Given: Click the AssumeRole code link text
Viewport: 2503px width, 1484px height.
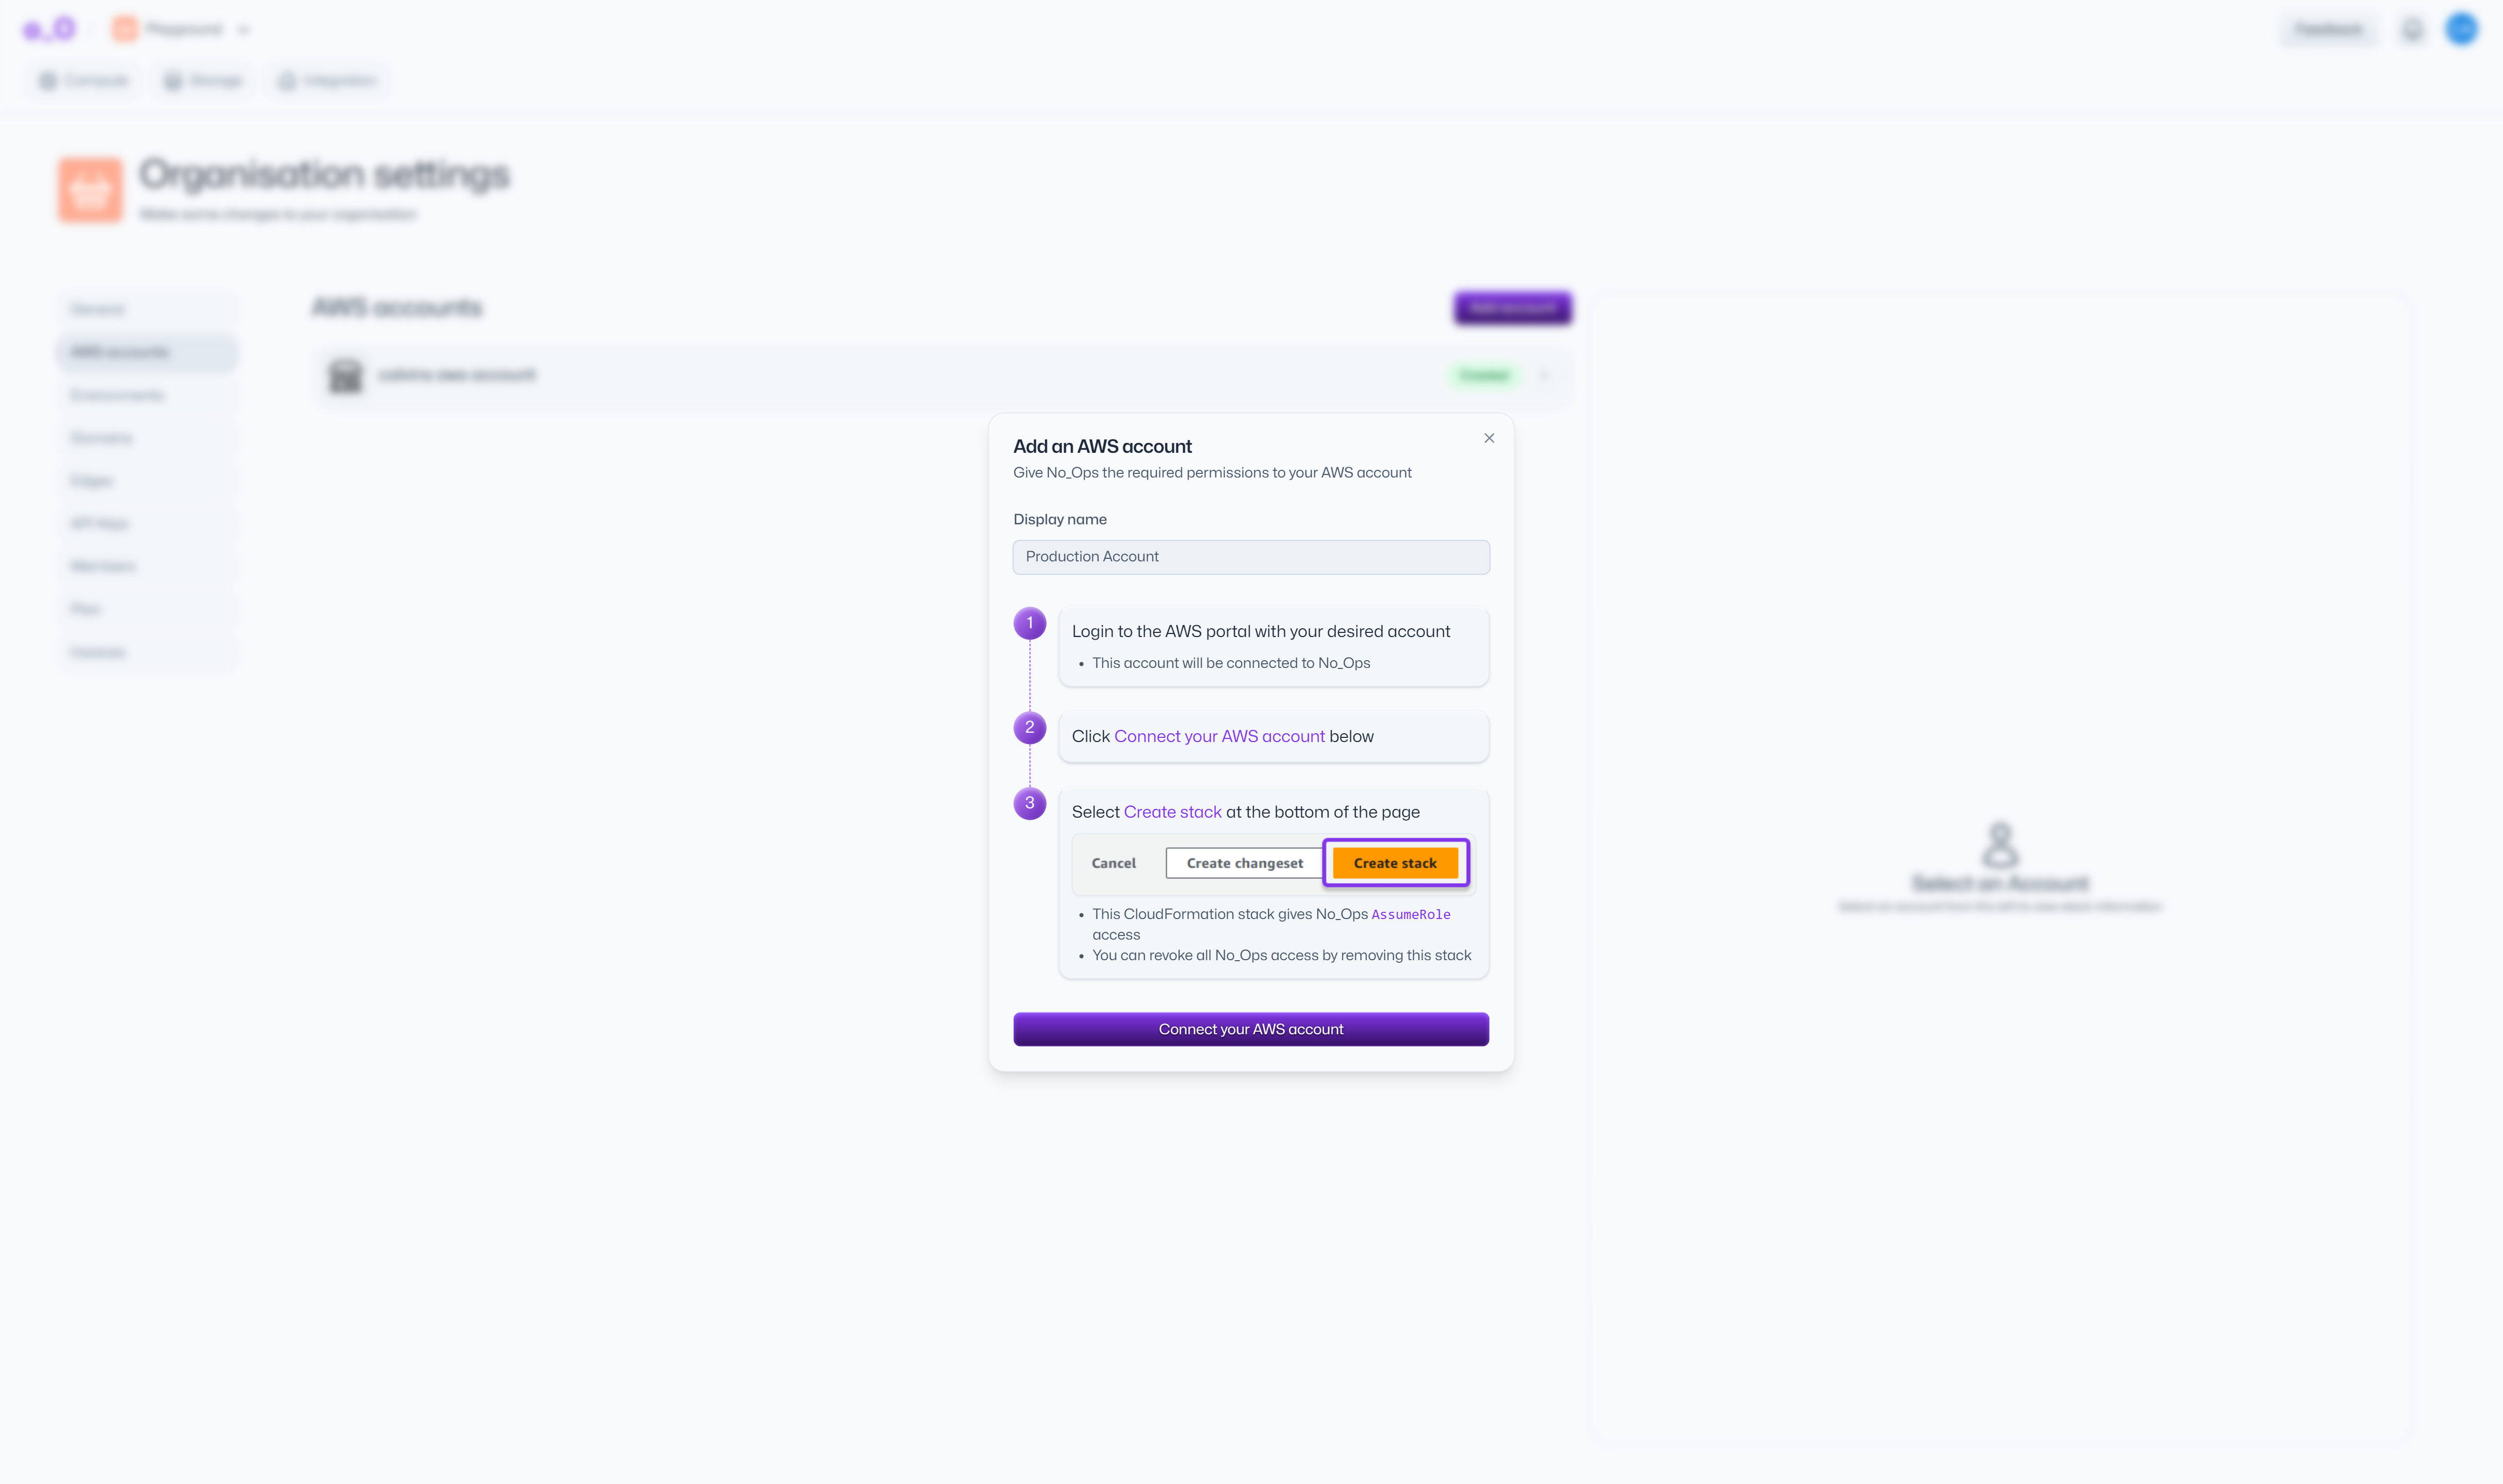Looking at the screenshot, I should click(x=1410, y=914).
